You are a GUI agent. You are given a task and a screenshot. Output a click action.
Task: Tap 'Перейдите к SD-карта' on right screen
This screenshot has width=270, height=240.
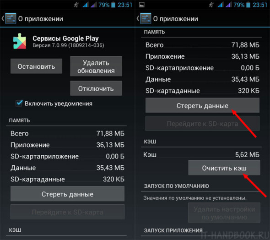[x=202, y=124]
